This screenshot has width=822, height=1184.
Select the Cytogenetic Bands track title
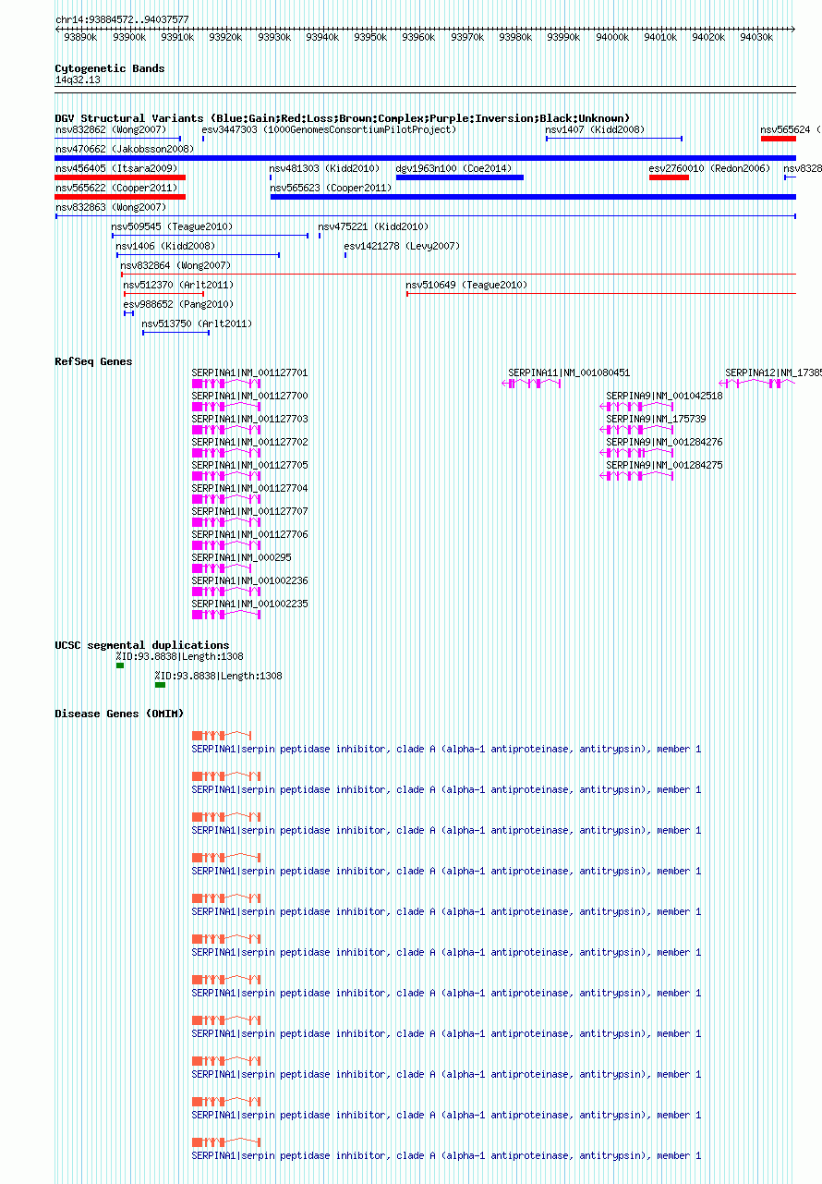pyautogui.click(x=110, y=68)
